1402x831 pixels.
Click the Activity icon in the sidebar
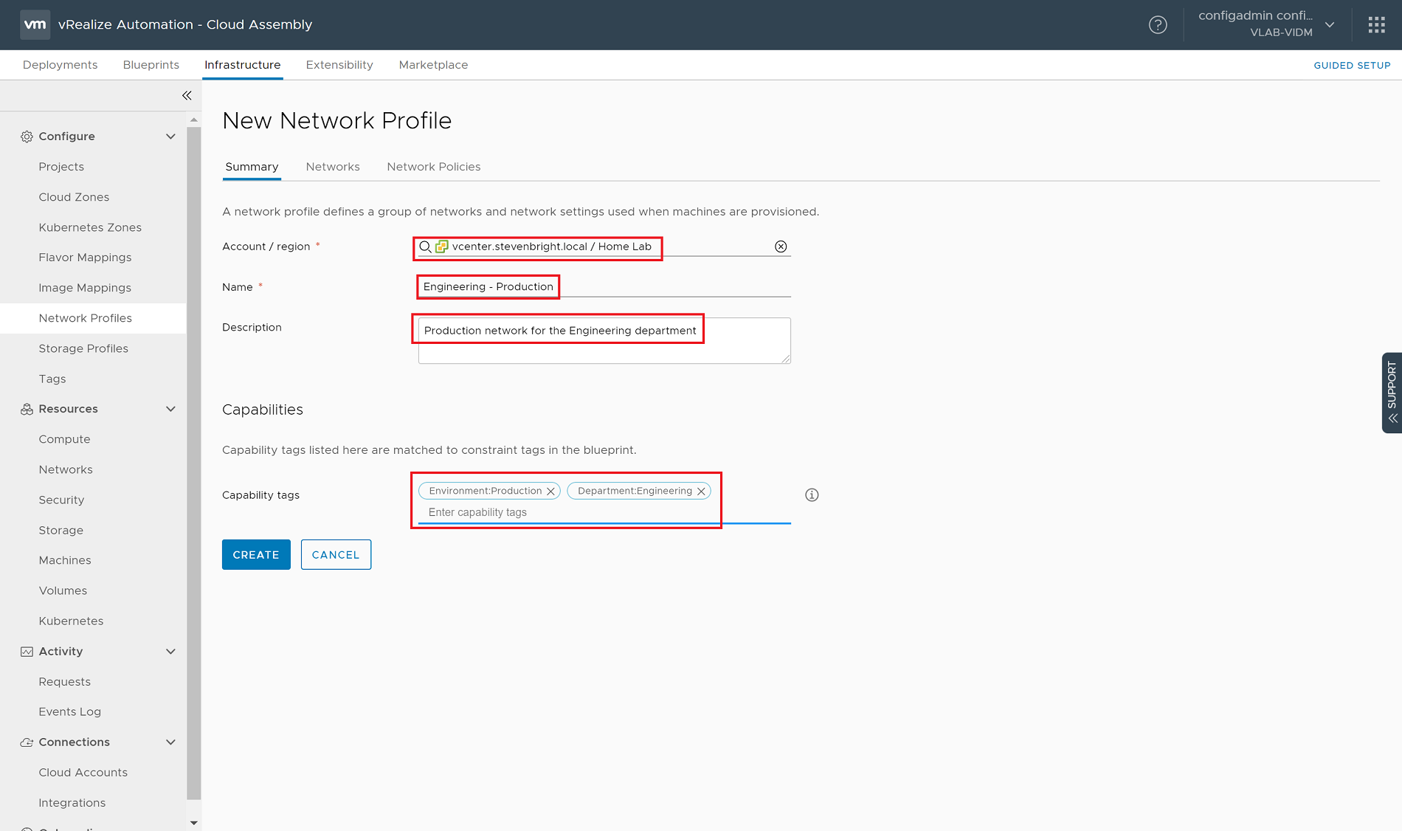click(x=26, y=651)
